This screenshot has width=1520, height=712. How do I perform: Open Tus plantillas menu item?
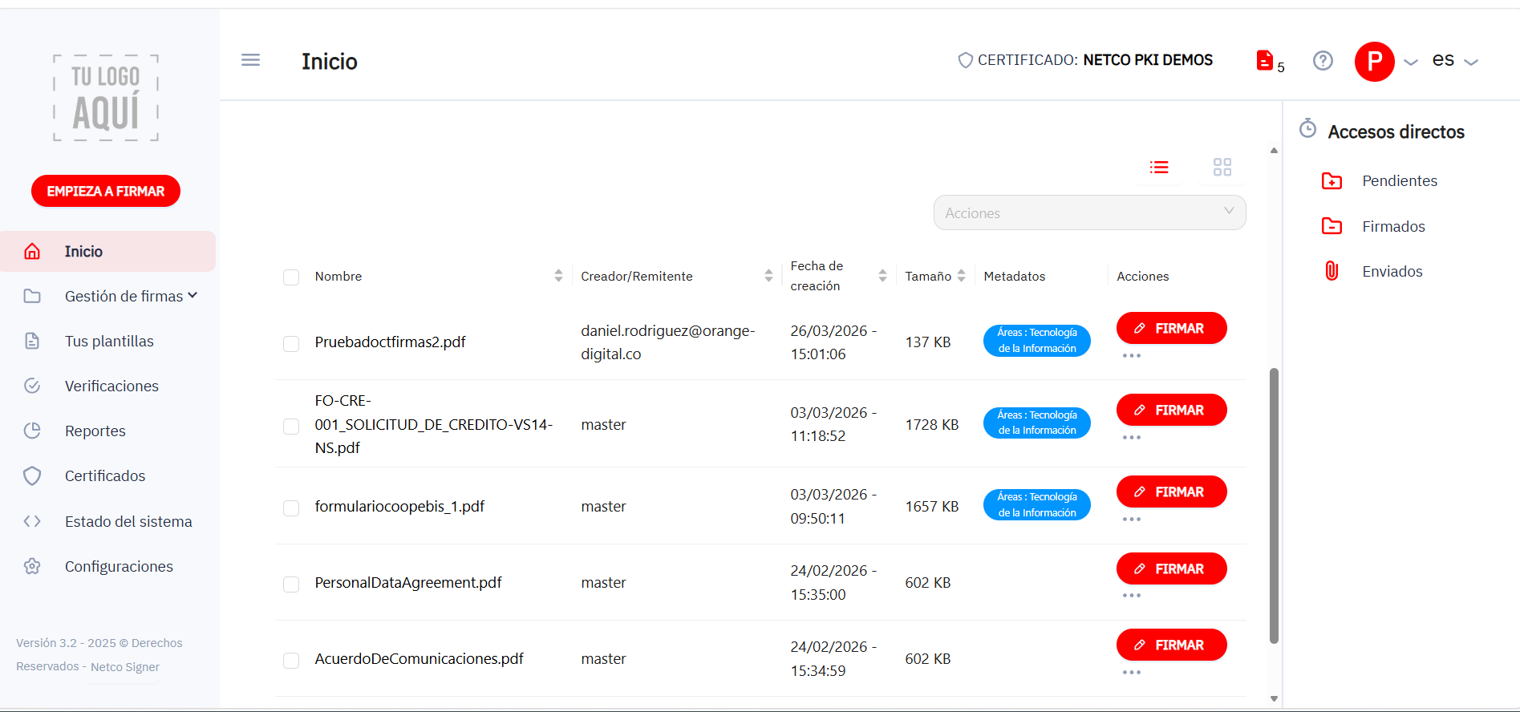tap(109, 341)
